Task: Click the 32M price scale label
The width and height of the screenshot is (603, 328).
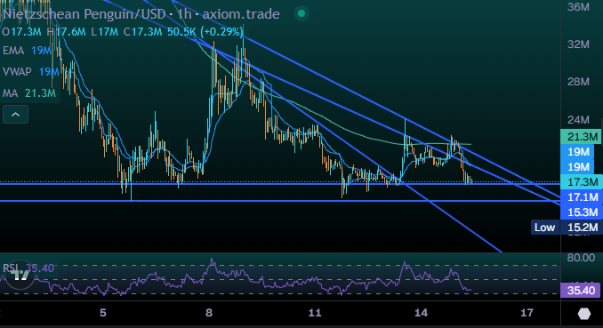Action: pos(578,44)
